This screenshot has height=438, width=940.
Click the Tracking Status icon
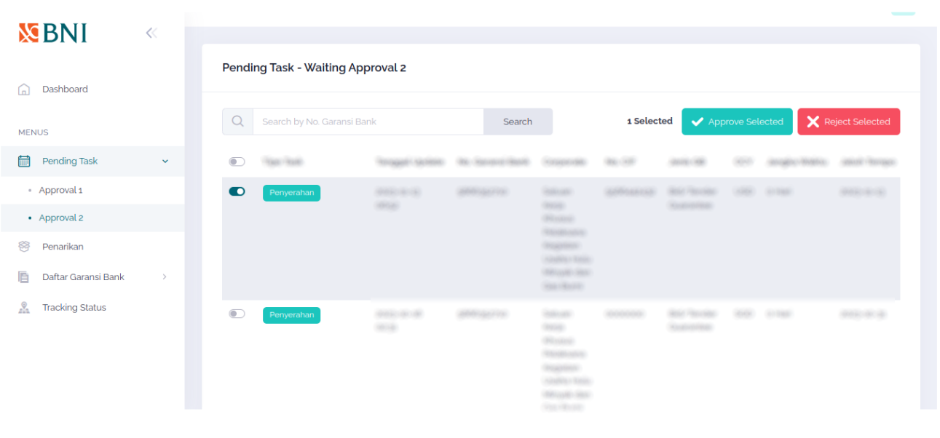(24, 308)
